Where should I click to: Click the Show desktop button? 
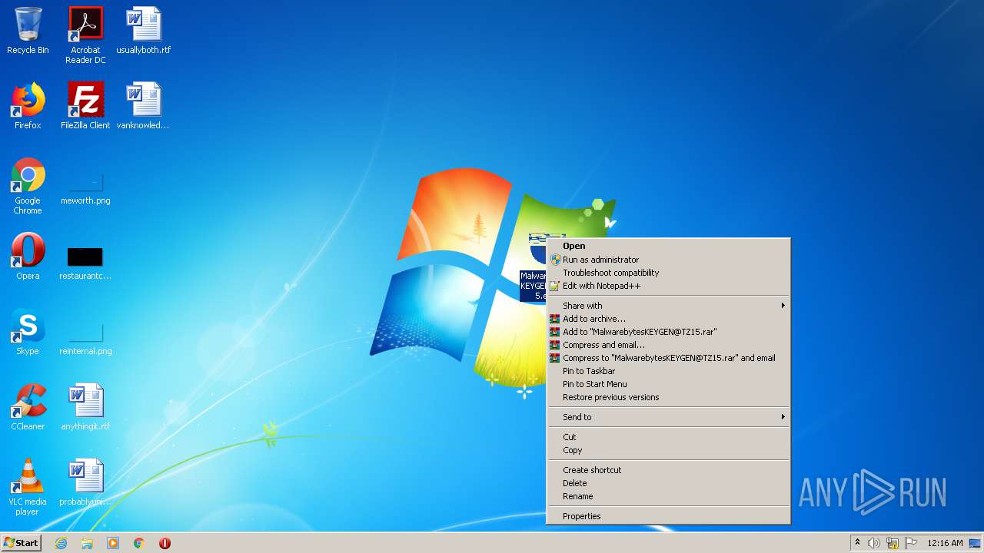[x=975, y=543]
